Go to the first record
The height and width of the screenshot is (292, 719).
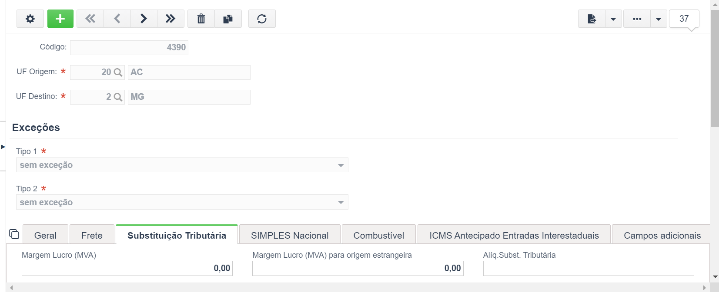click(90, 19)
